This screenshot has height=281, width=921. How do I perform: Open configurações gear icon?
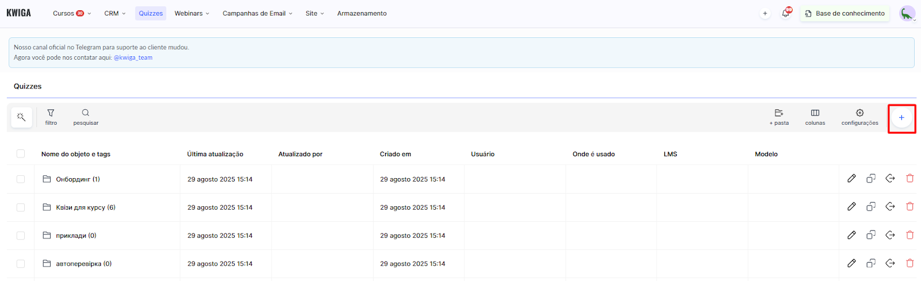859,113
